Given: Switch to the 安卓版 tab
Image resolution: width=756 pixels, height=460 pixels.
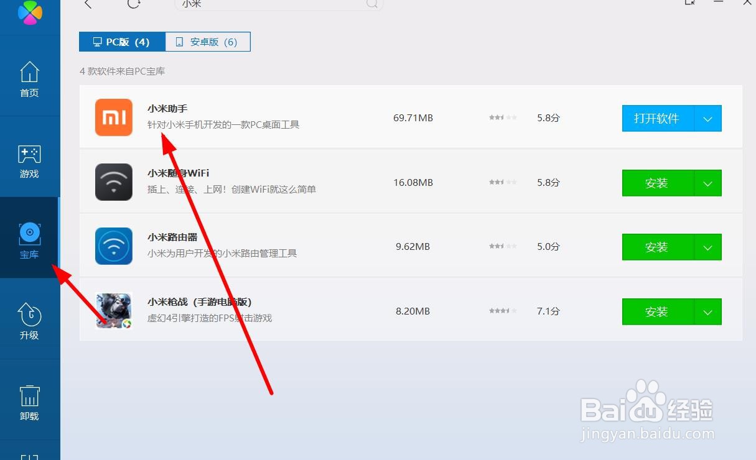Looking at the screenshot, I should pyautogui.click(x=208, y=41).
